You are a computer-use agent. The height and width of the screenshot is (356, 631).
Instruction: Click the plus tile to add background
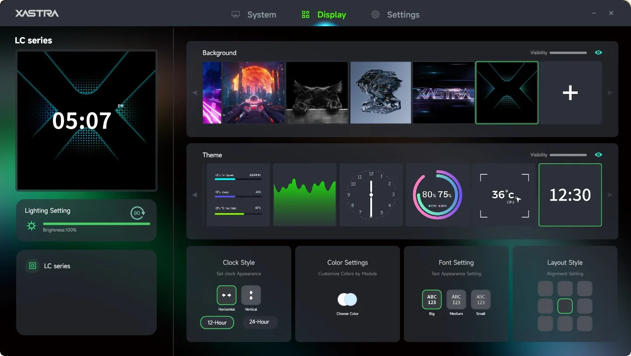pos(570,93)
